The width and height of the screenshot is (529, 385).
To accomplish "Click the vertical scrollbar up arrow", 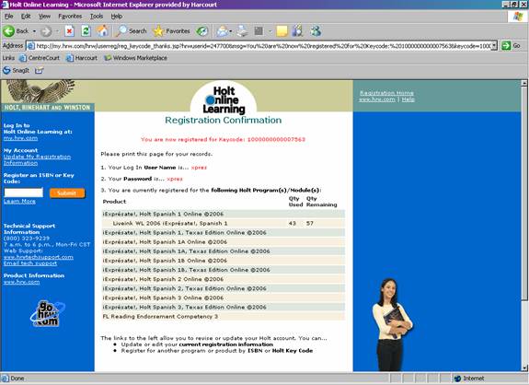I will coord(523,83).
